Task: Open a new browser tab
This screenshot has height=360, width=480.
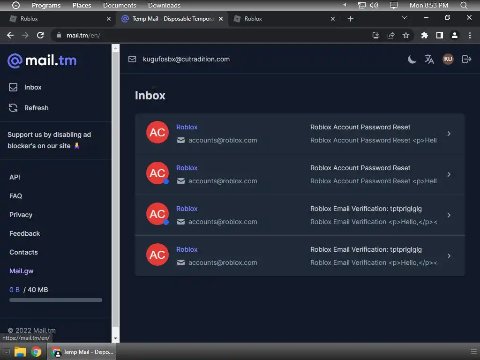Action: tap(351, 19)
